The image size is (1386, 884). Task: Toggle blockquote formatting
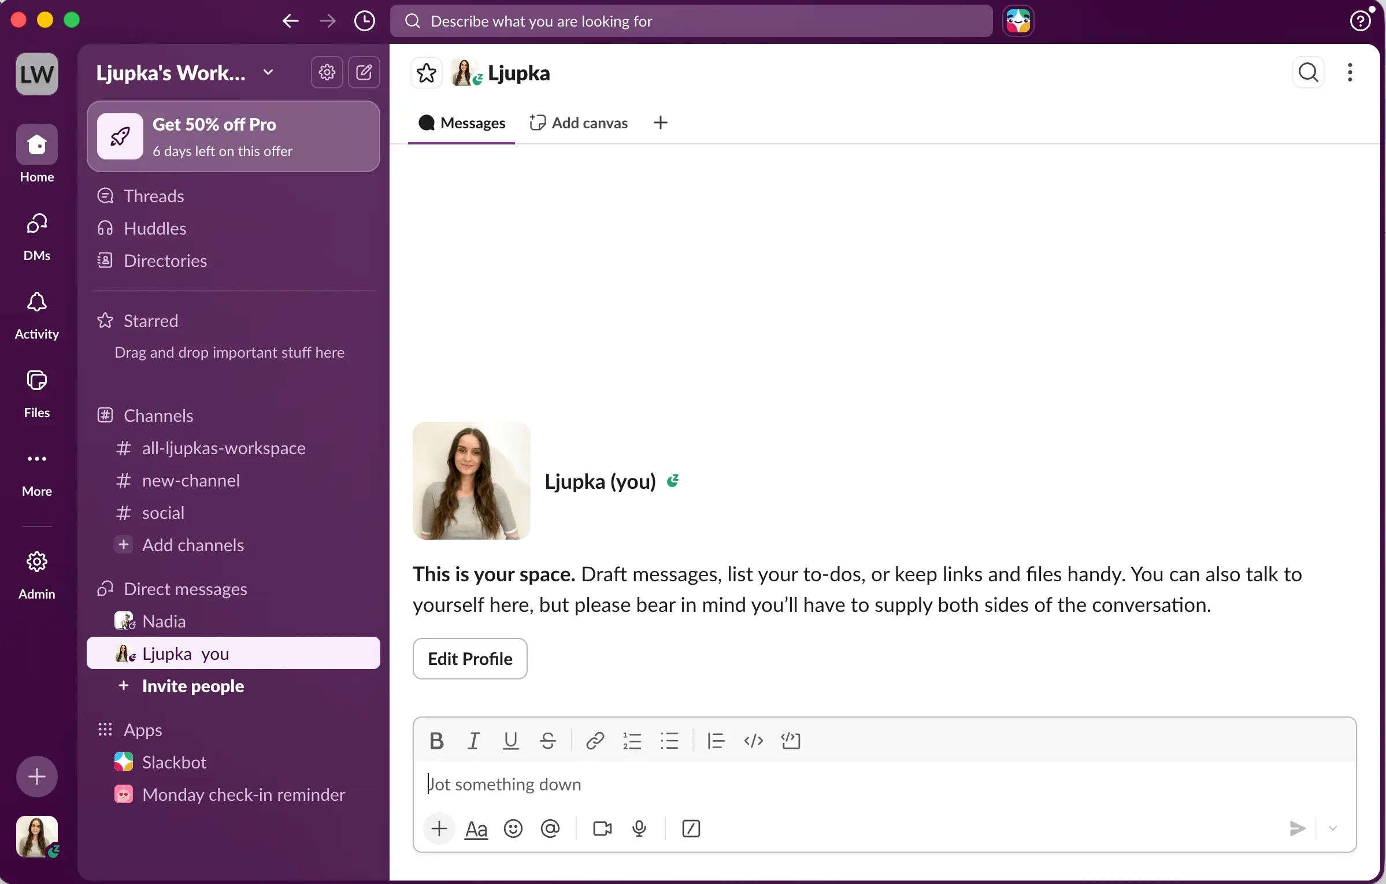[x=716, y=741]
